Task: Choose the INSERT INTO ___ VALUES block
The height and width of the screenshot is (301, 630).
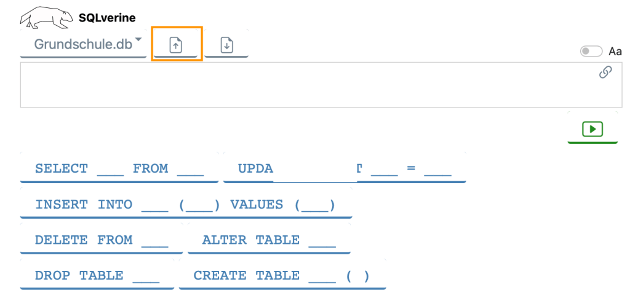Action: point(185,205)
